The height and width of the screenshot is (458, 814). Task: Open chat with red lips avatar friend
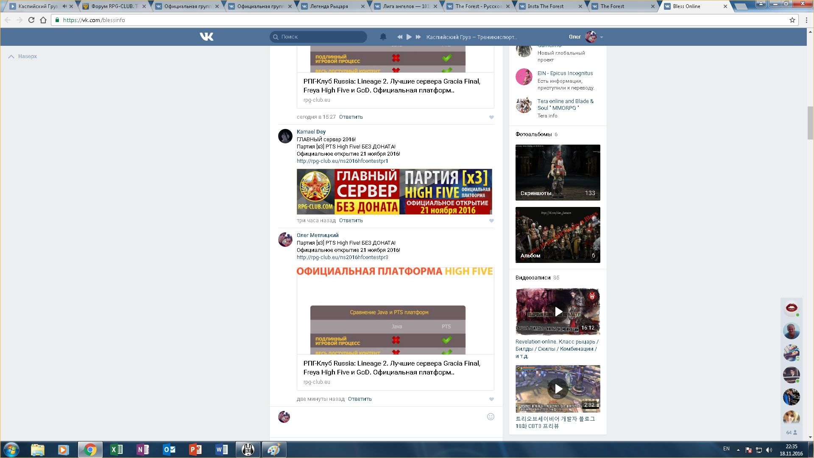coord(791,309)
